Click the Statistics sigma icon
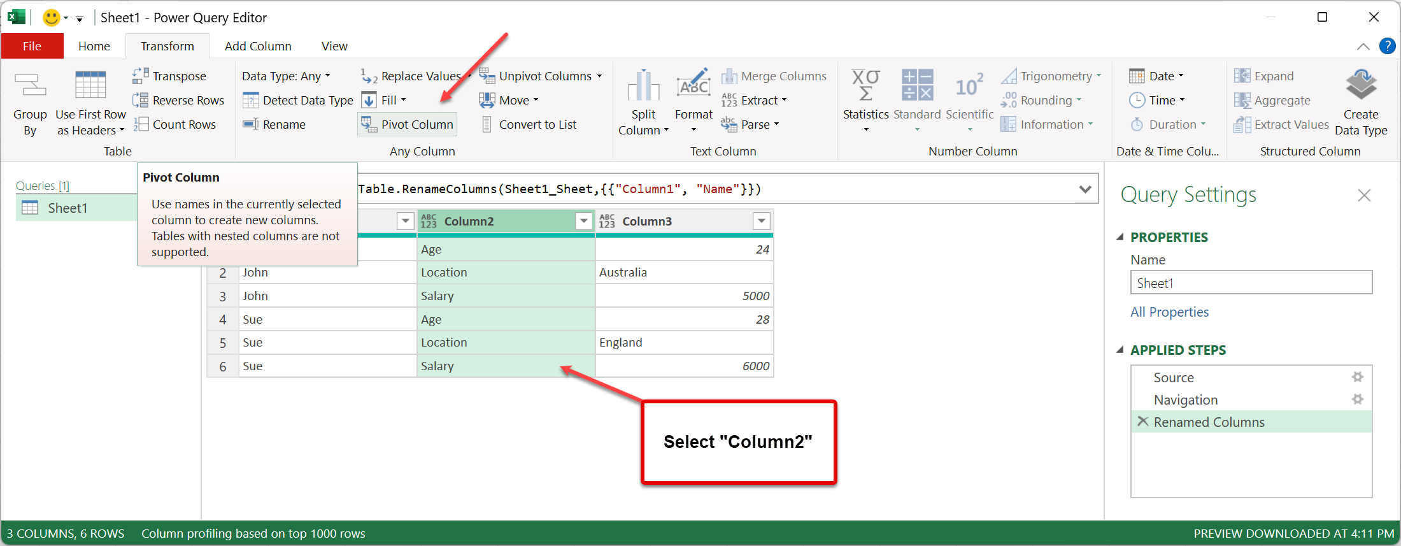The width and height of the screenshot is (1401, 546). [865, 85]
